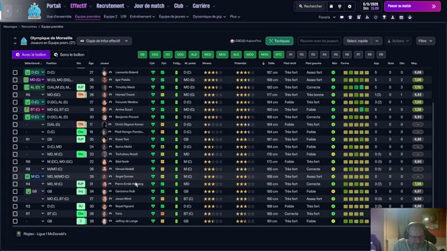Open the Équipe de jeunes dropdown
The image size is (447, 251).
(174, 17)
